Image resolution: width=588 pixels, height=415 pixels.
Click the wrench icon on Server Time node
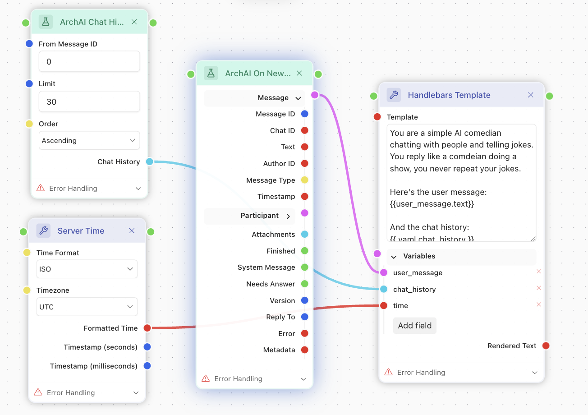tap(44, 231)
